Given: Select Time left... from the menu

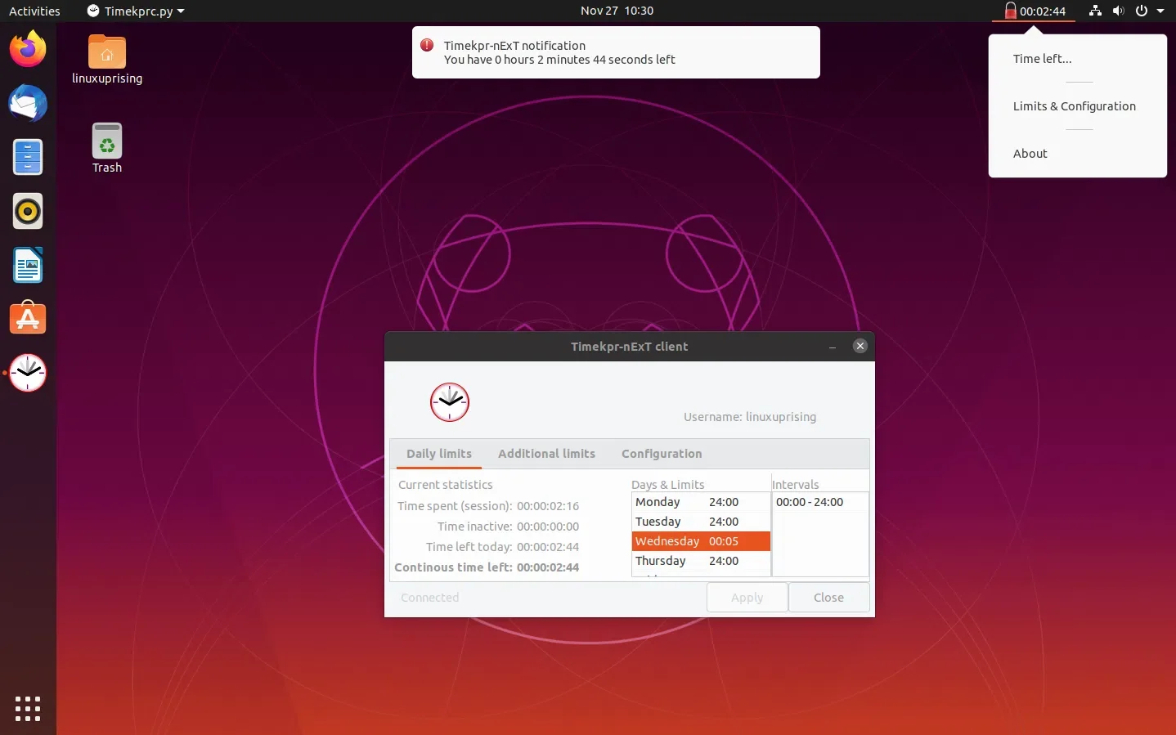Looking at the screenshot, I should [x=1043, y=58].
